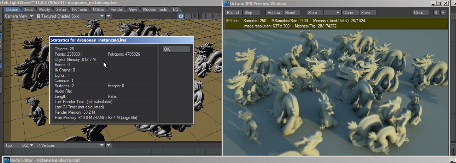
Task: Click 'Polygons: 4705026' statistic
Action: point(124,54)
